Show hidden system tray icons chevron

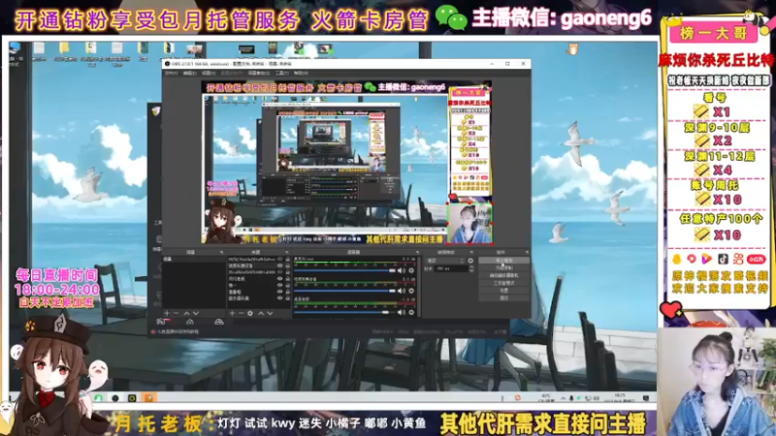[x=564, y=398]
